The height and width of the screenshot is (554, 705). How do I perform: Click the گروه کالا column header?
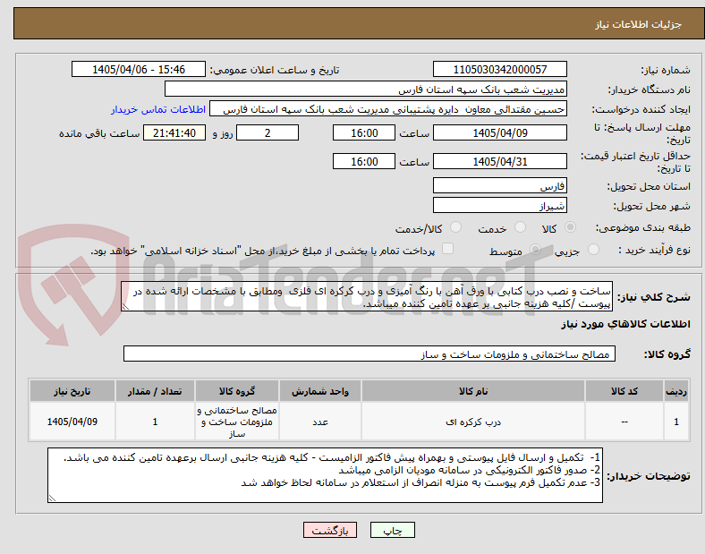point(237,391)
